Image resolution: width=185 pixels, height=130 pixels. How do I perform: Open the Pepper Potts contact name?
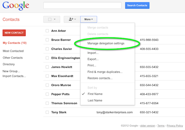[60, 94]
